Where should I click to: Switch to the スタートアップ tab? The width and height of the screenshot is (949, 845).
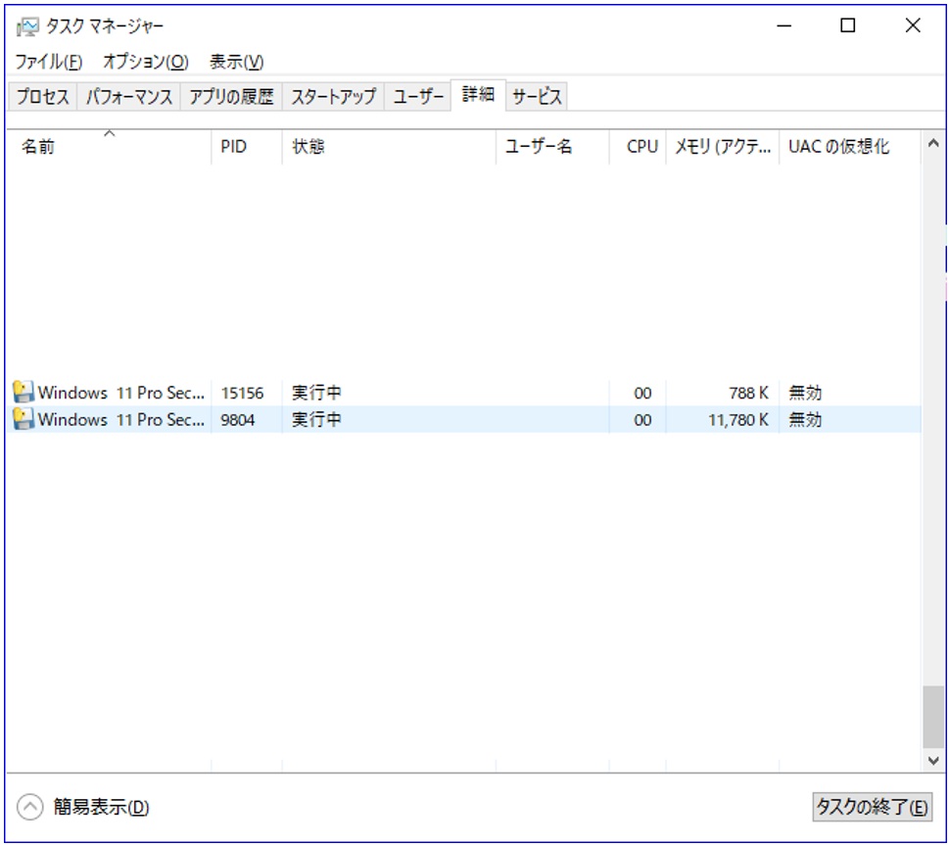(334, 96)
